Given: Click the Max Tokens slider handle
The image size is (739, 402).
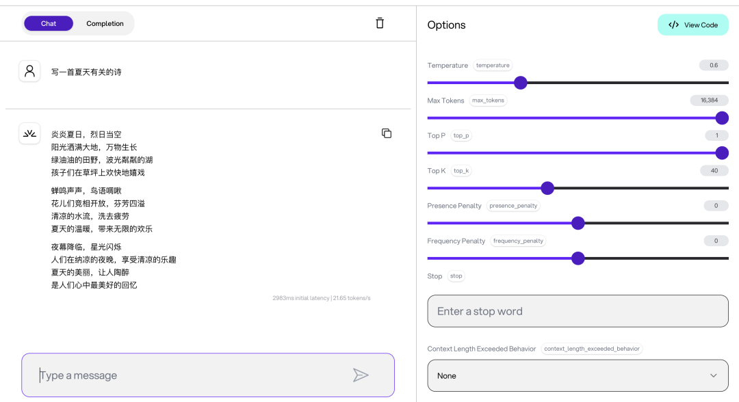Looking at the screenshot, I should 721,118.
